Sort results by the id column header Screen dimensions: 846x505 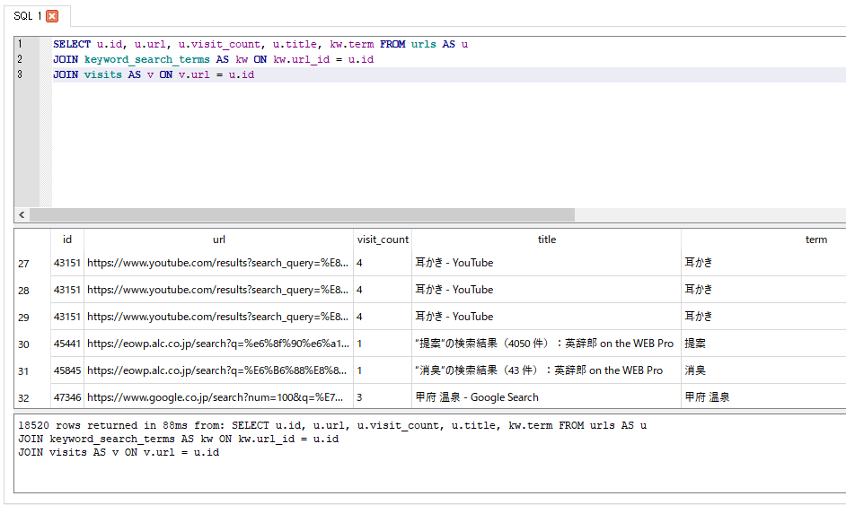click(x=67, y=239)
